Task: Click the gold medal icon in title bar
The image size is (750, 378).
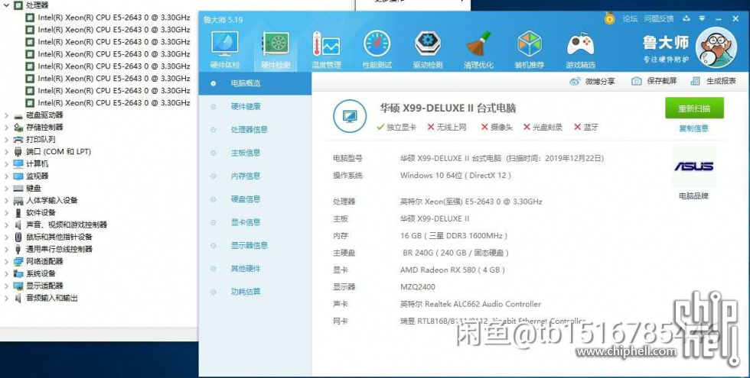Action: click(x=609, y=18)
